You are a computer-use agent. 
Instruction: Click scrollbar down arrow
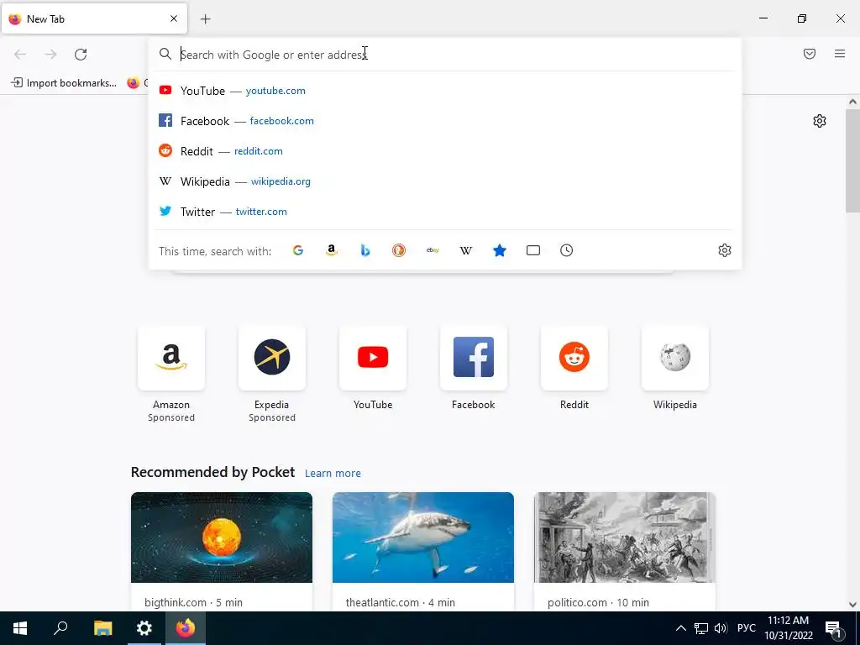pyautogui.click(x=852, y=605)
